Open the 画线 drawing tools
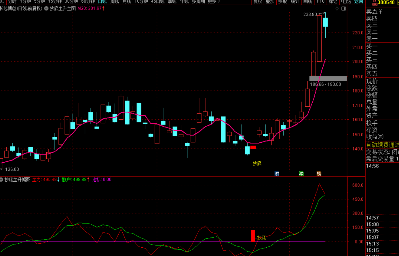The height and width of the screenshot is (256, 399). pos(308,2)
